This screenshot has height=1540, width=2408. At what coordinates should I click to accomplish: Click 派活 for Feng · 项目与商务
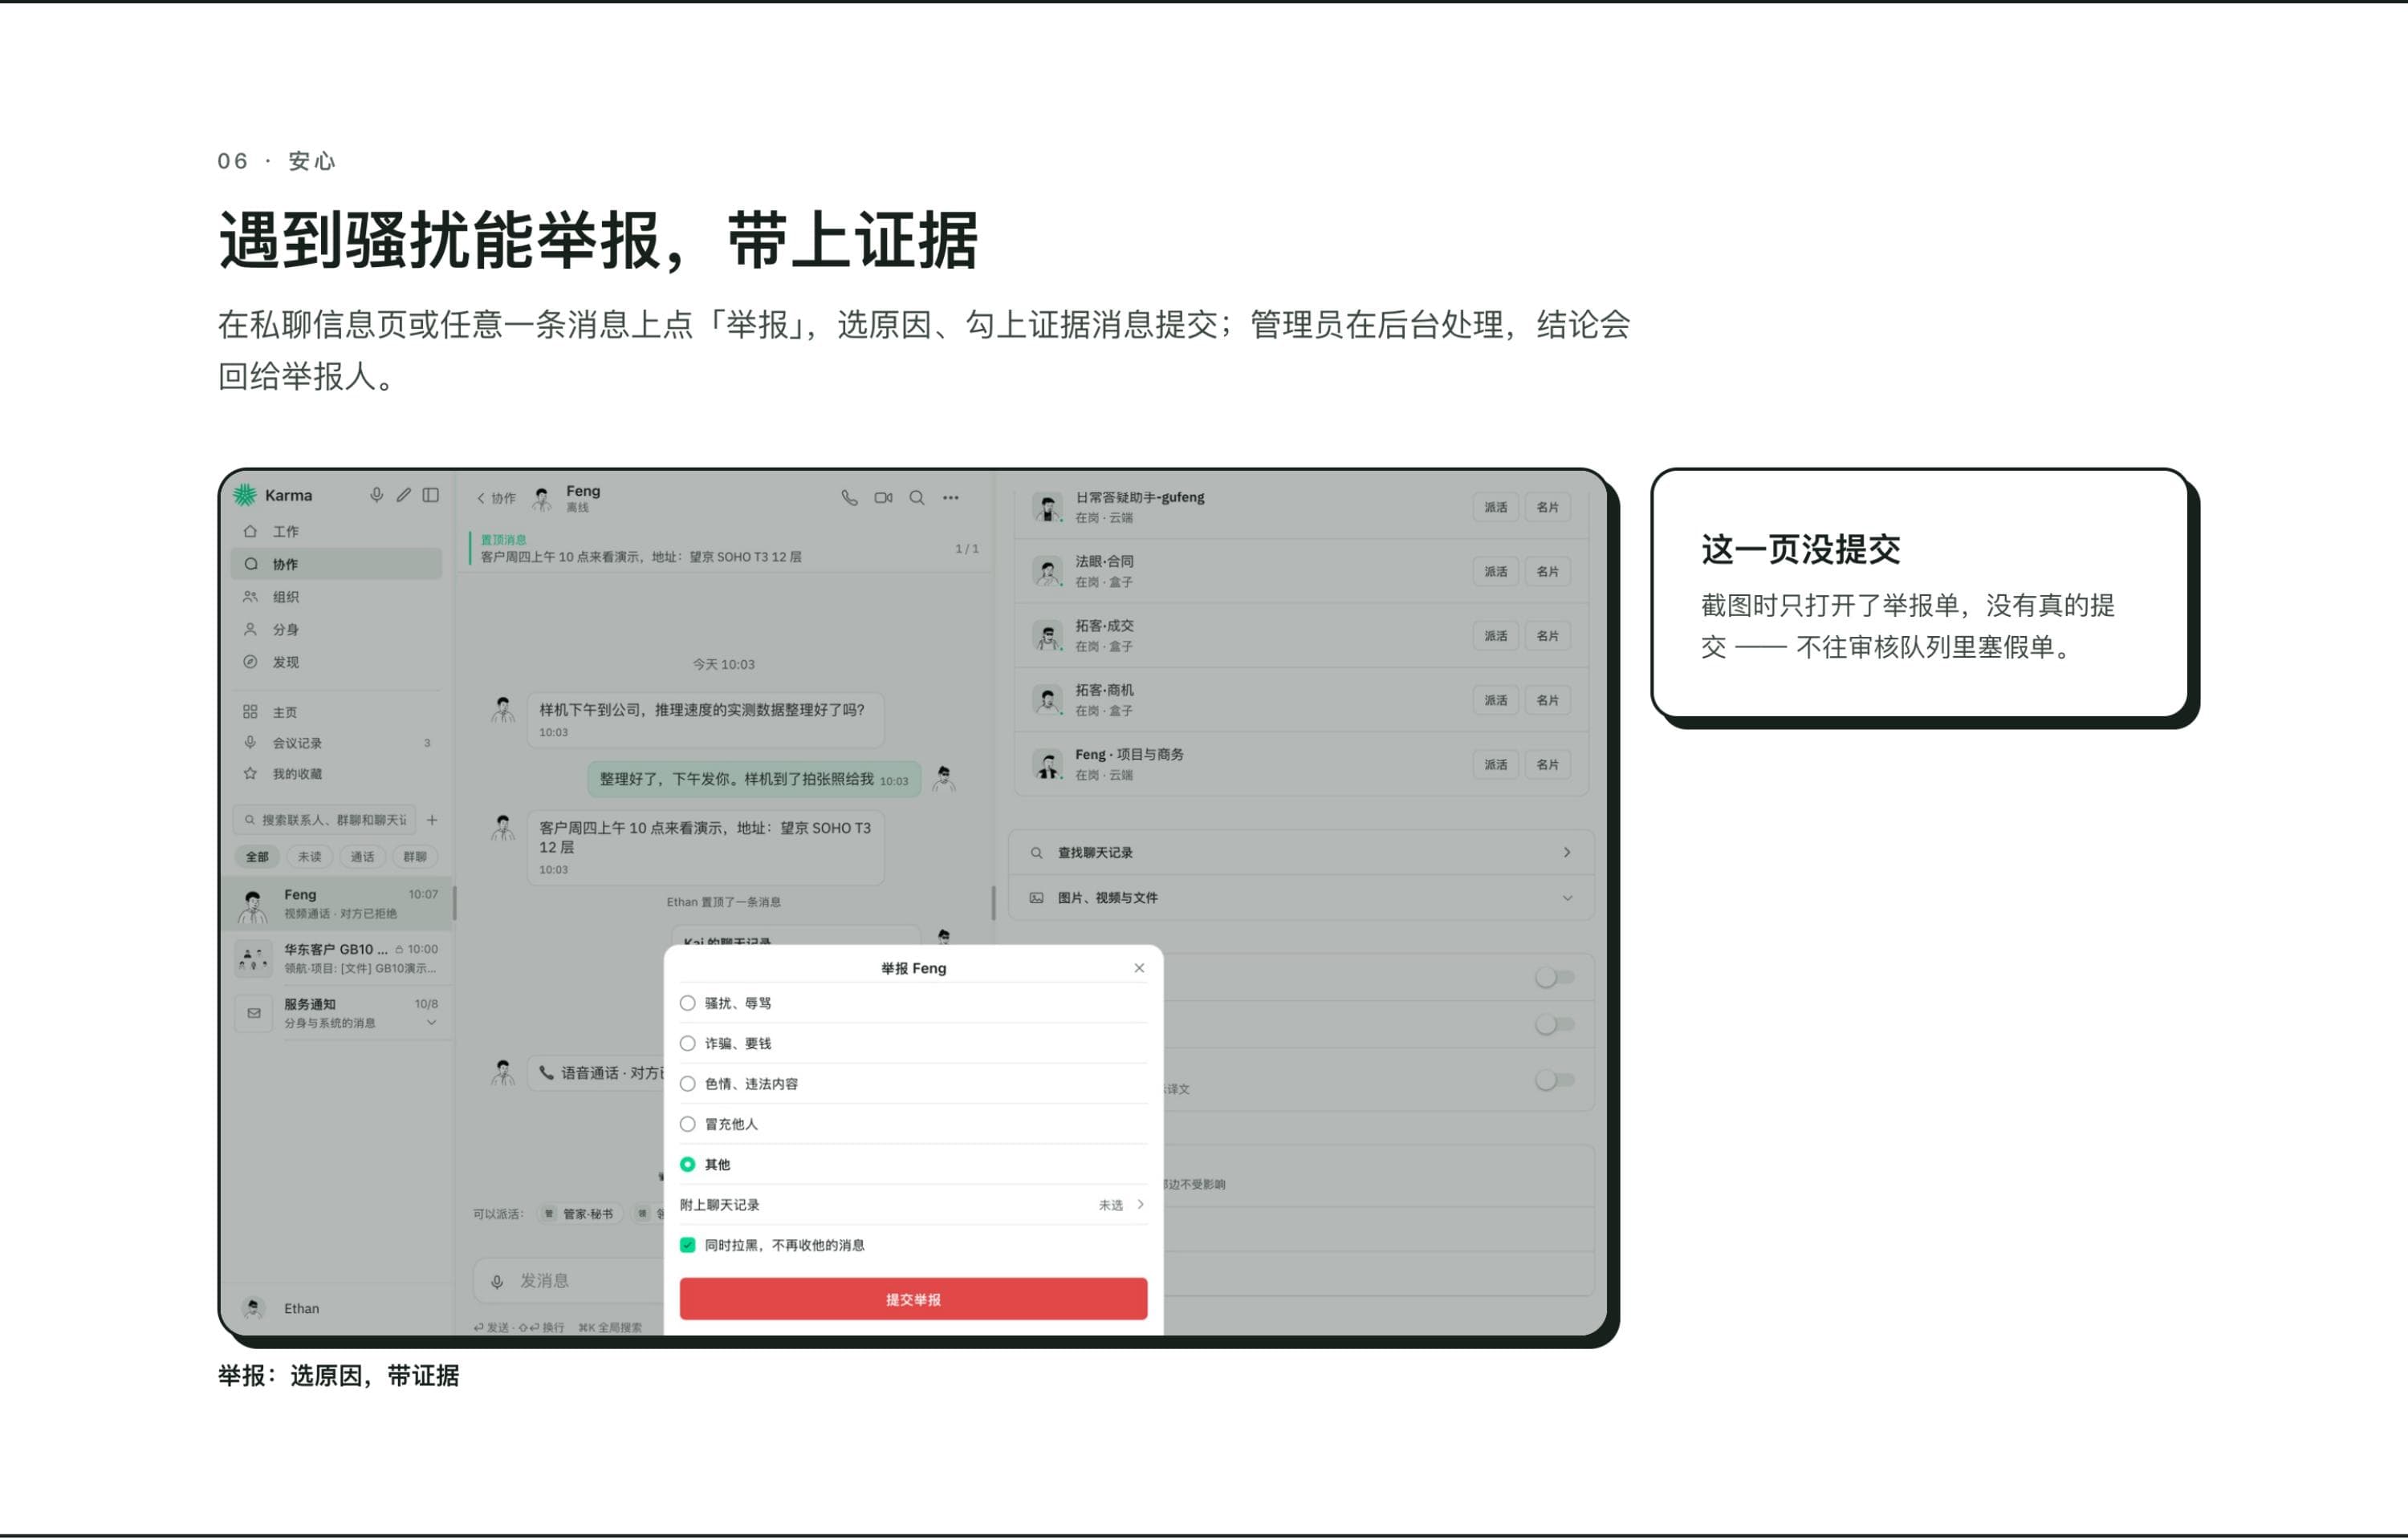[x=1495, y=764]
